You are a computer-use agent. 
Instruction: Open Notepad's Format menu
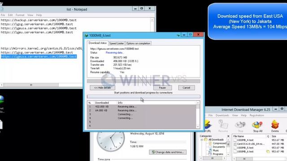coord(20,15)
